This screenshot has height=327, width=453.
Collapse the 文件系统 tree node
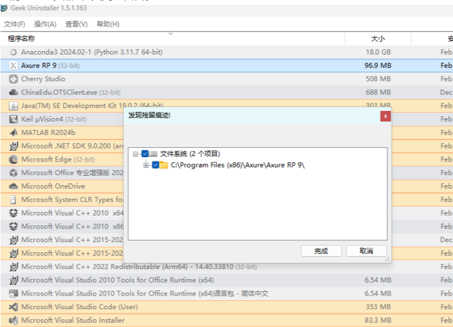tap(135, 154)
